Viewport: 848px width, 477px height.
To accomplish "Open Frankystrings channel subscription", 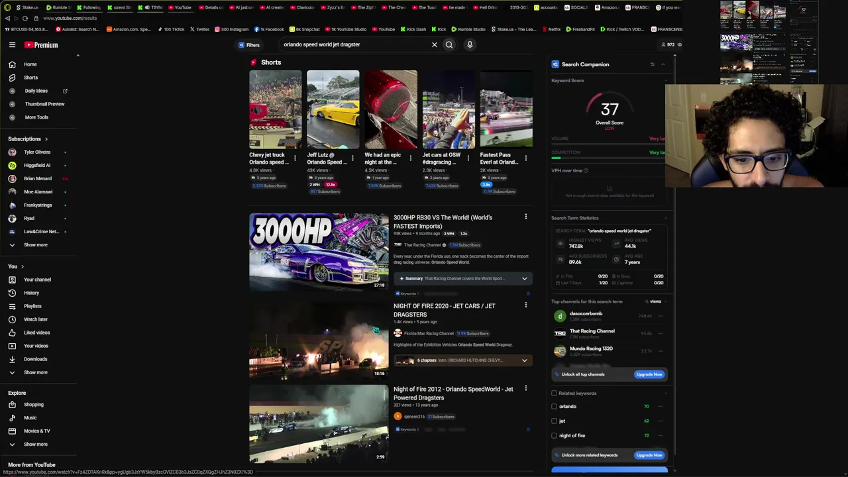I will pyautogui.click(x=38, y=205).
